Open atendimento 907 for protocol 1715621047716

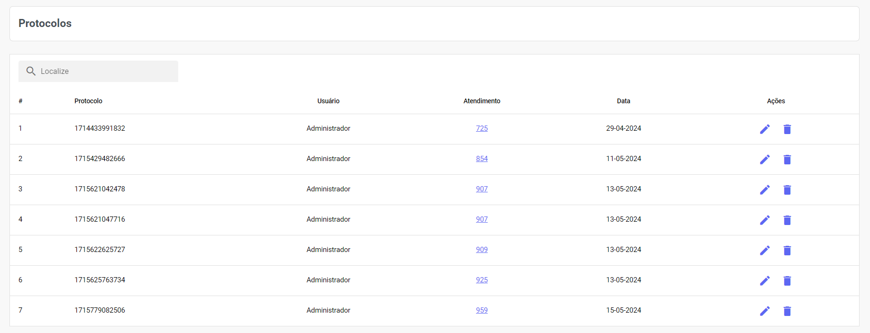[x=482, y=219]
